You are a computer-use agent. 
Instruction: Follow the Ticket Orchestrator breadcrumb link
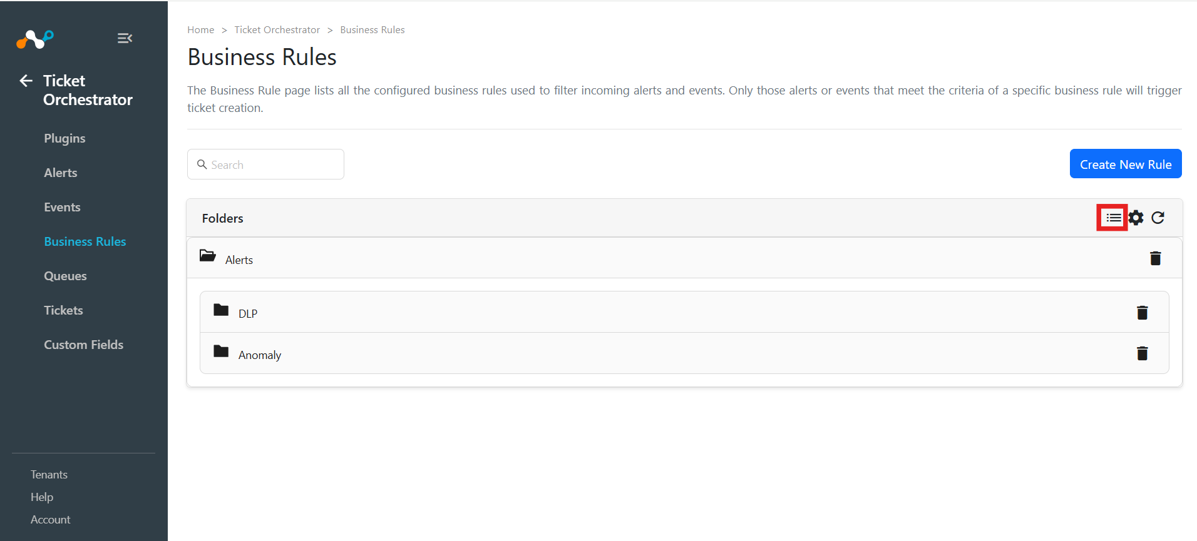pyautogui.click(x=277, y=29)
